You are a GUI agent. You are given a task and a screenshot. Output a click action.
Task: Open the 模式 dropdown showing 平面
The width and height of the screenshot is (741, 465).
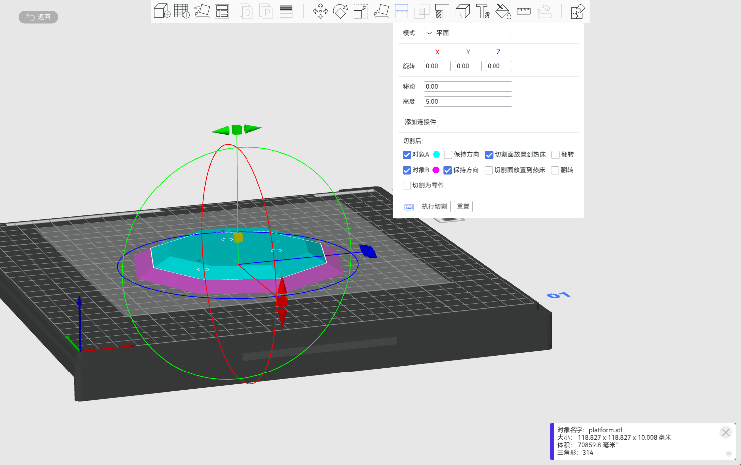tap(468, 33)
